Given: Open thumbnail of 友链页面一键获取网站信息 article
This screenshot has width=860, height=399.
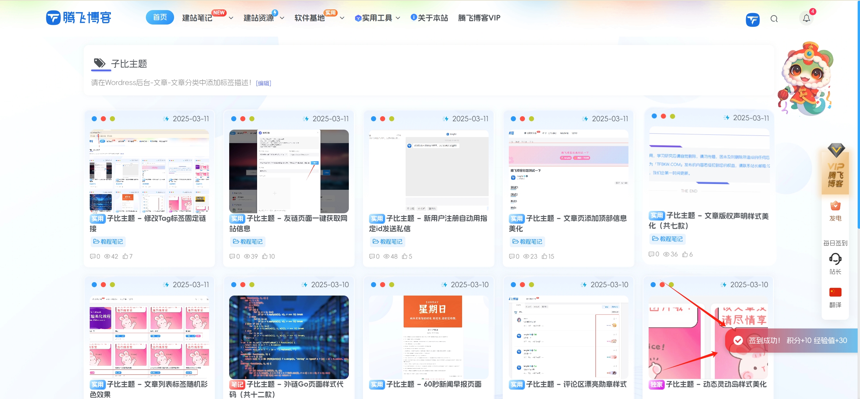Looking at the screenshot, I should 289,171.
